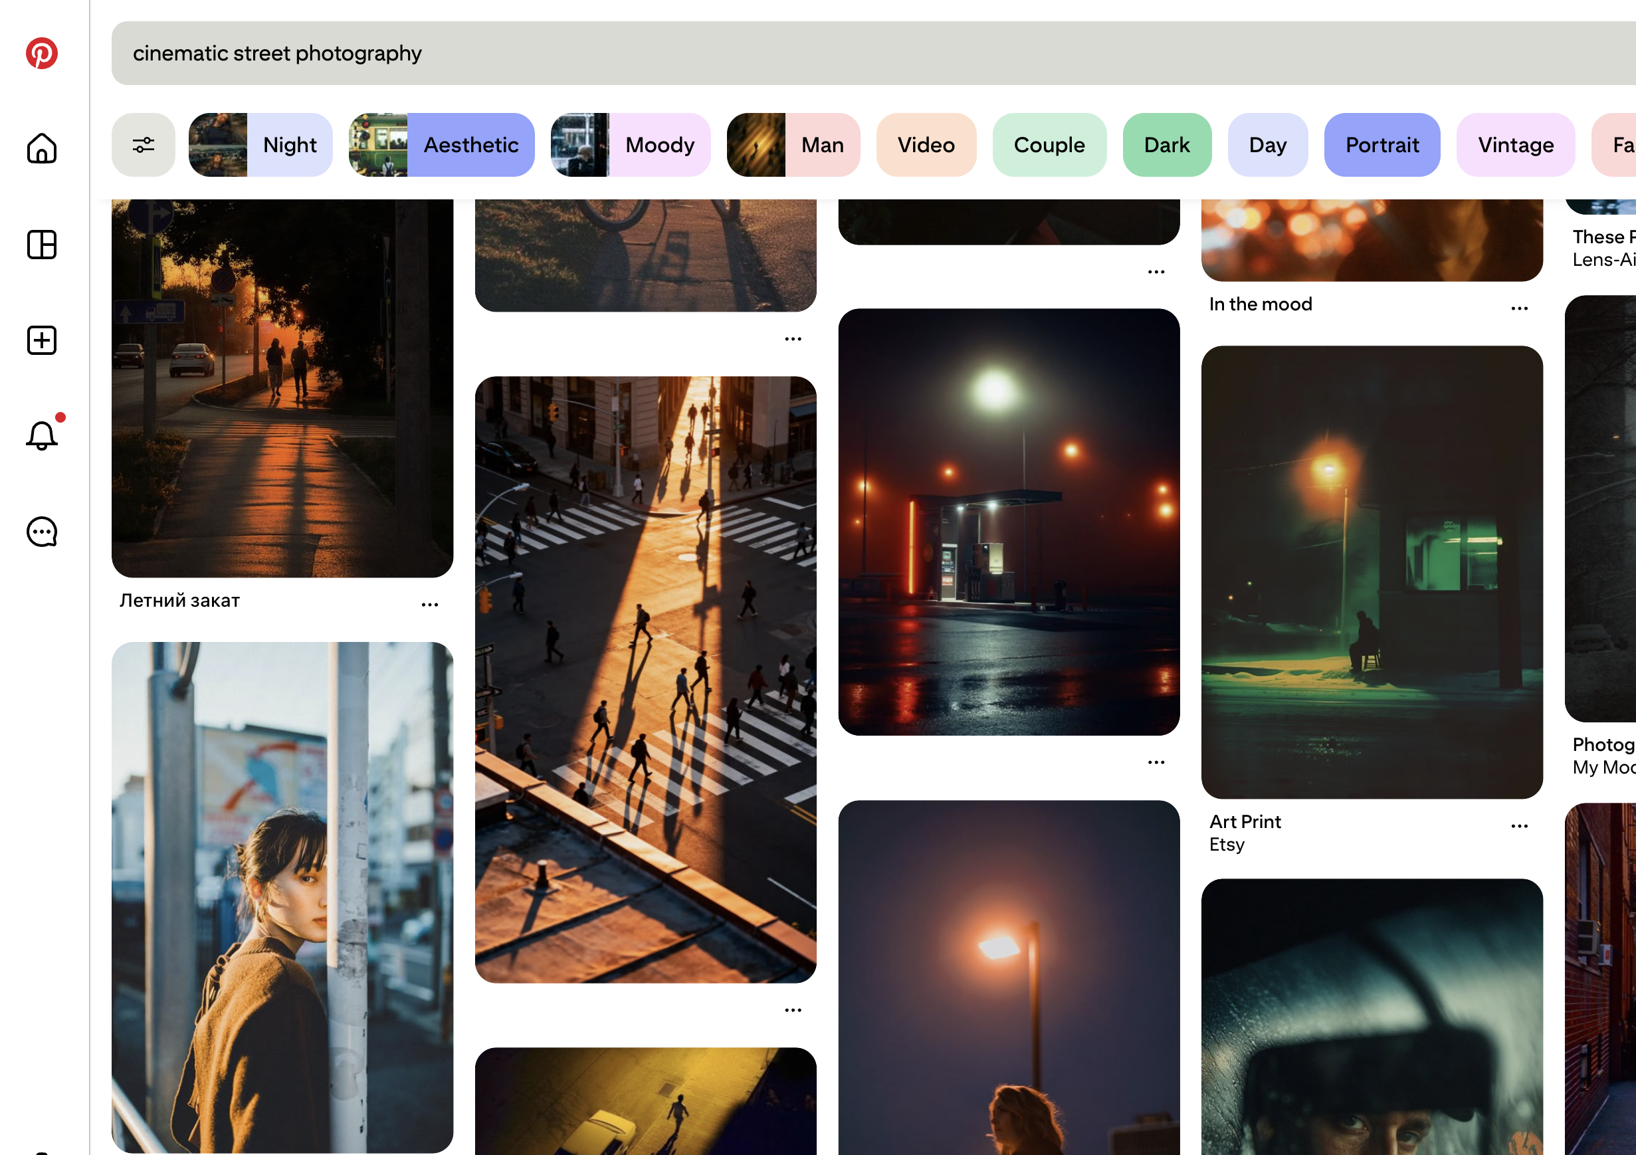Image resolution: width=1636 pixels, height=1155 pixels.
Task: Open the aerial crosswalk street pin
Action: (646, 680)
